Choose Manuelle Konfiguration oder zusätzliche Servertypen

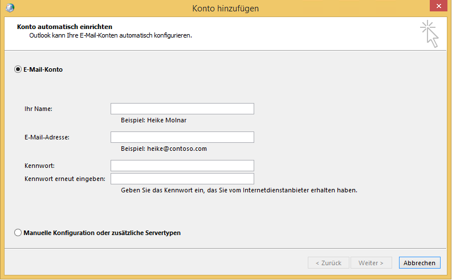18,233
